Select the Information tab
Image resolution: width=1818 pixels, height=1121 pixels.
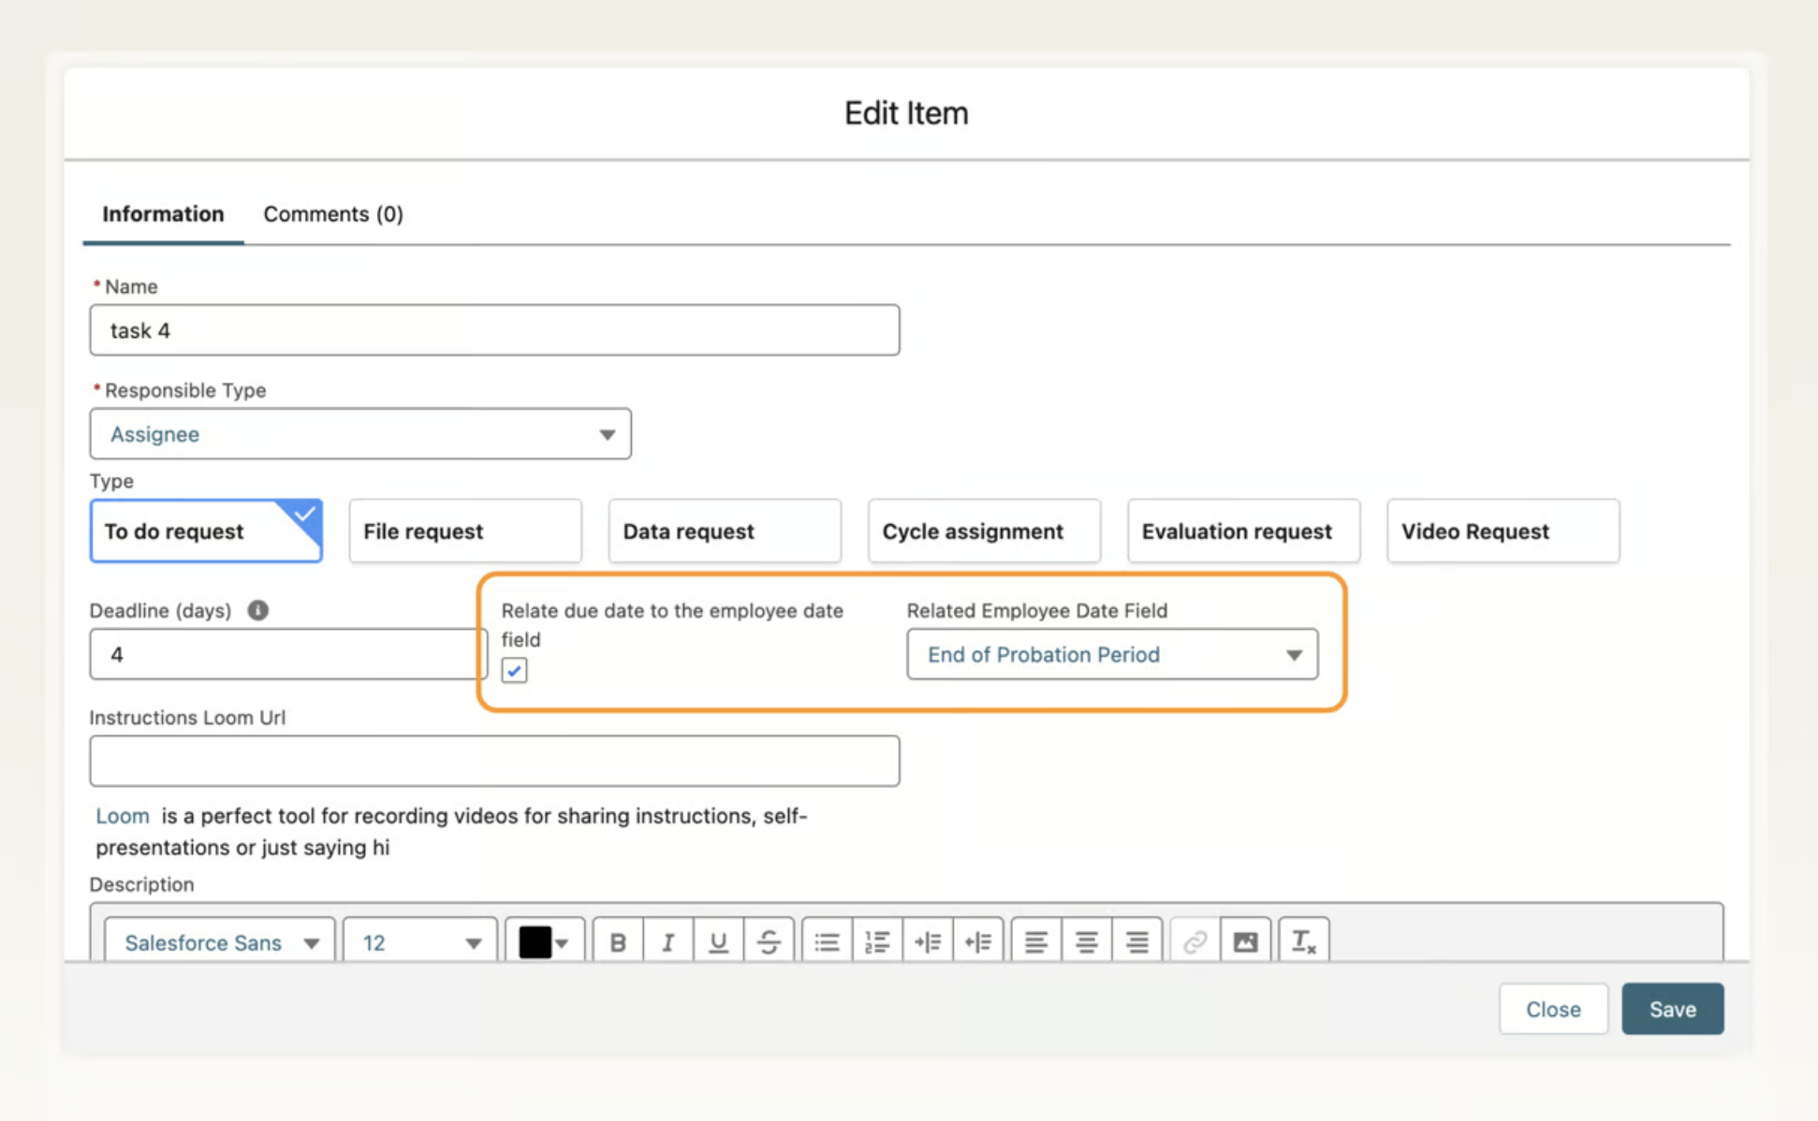[x=162, y=213]
